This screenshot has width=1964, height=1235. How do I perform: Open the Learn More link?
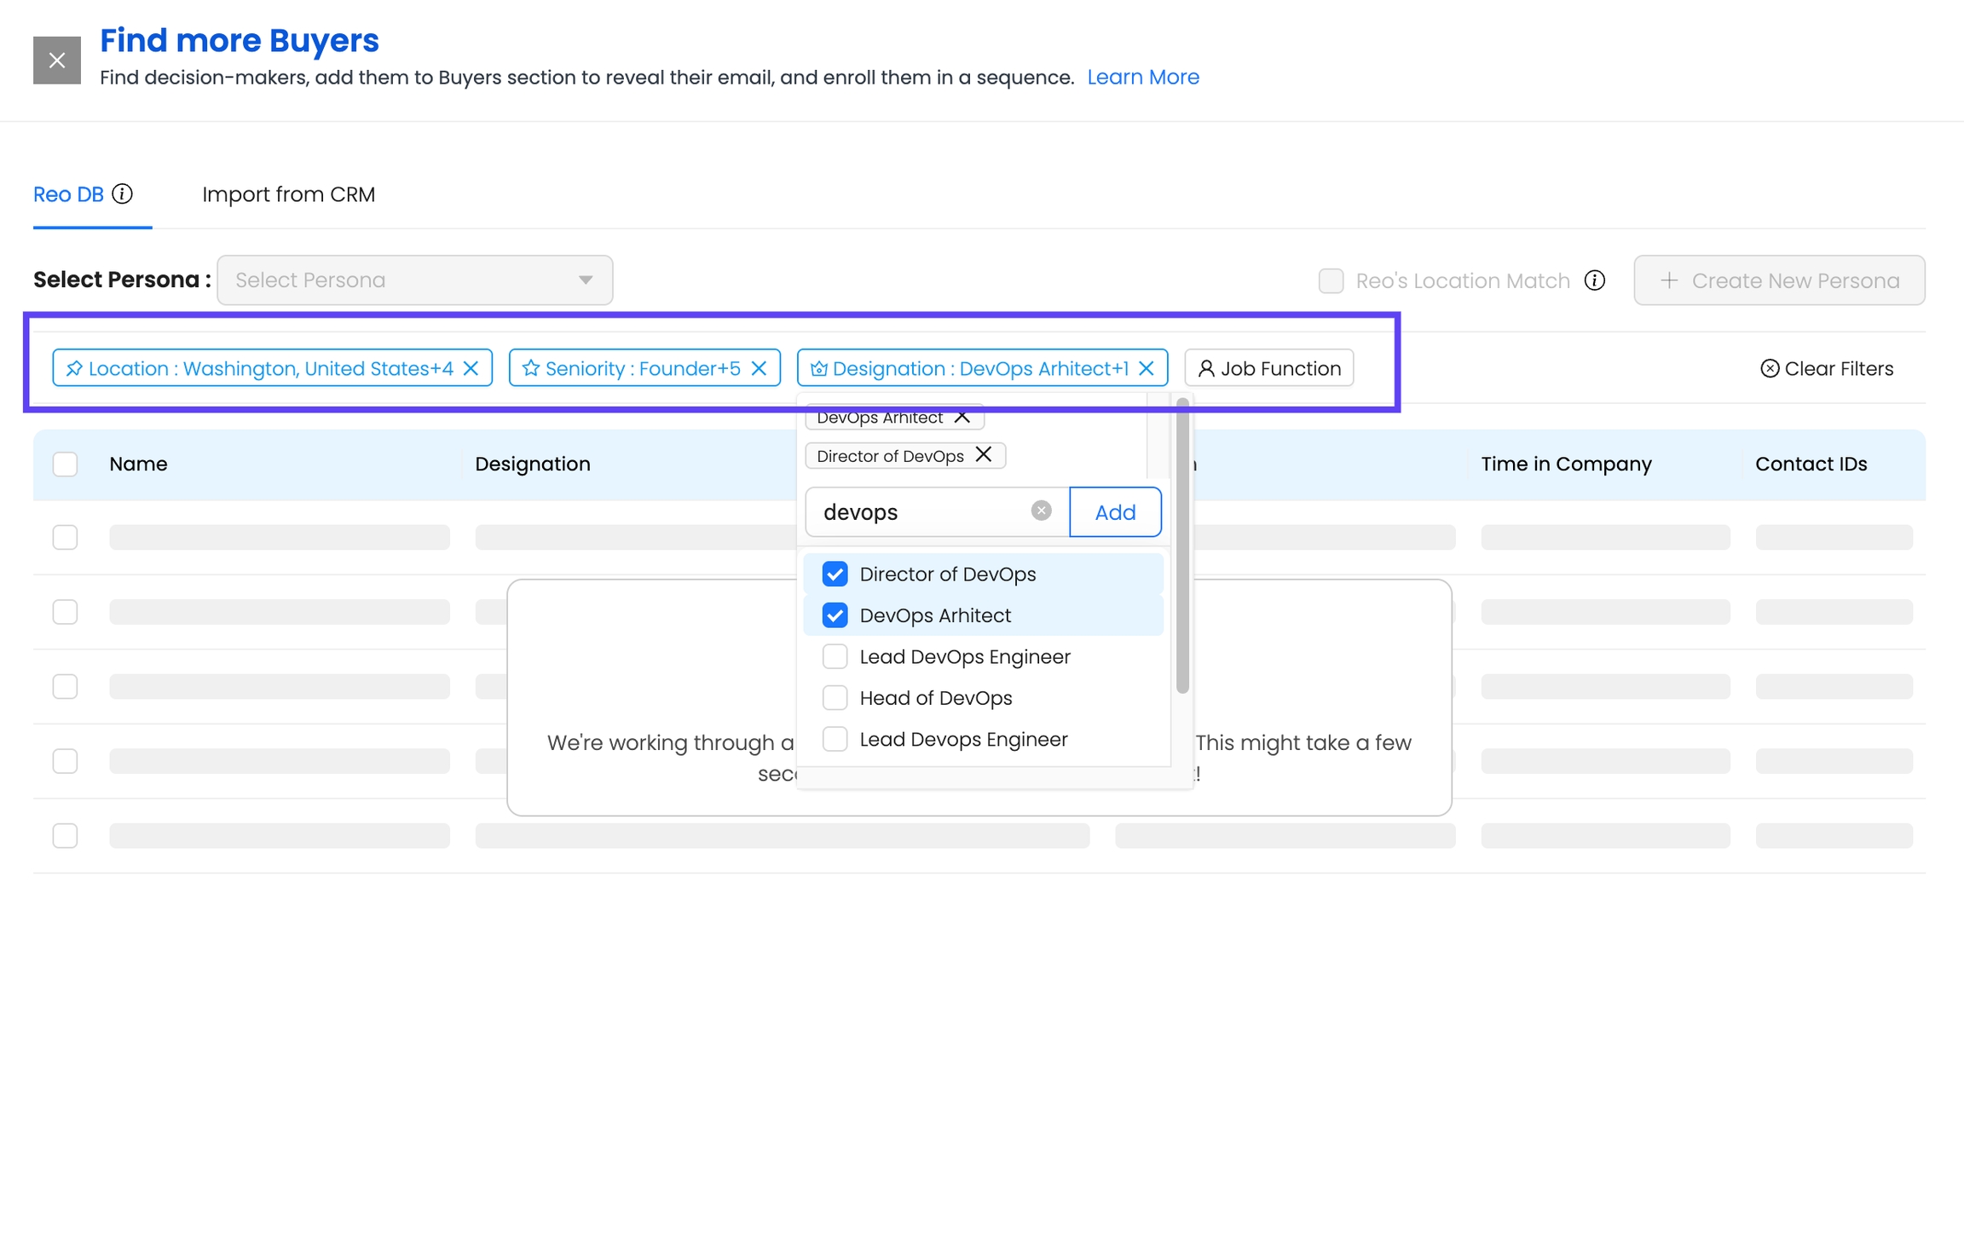[x=1142, y=78]
